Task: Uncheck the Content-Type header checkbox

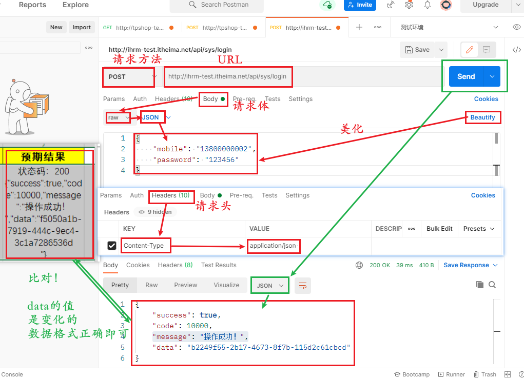Action: tap(111, 245)
